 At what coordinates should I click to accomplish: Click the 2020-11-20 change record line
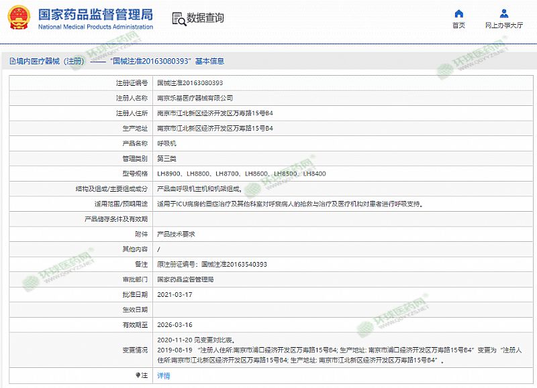tap(196, 340)
